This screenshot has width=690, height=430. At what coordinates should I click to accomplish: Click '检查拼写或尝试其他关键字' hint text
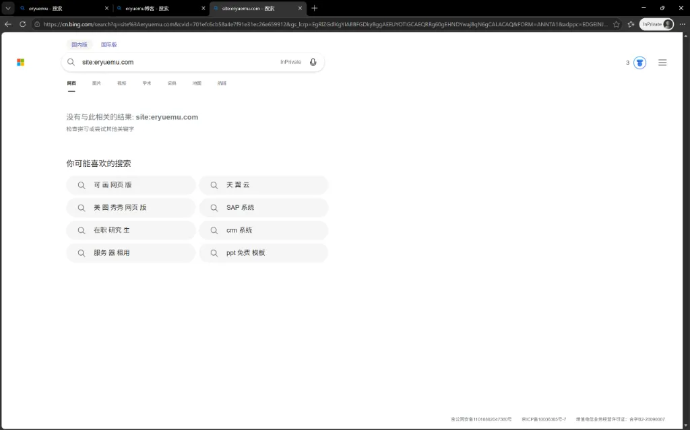[100, 129]
